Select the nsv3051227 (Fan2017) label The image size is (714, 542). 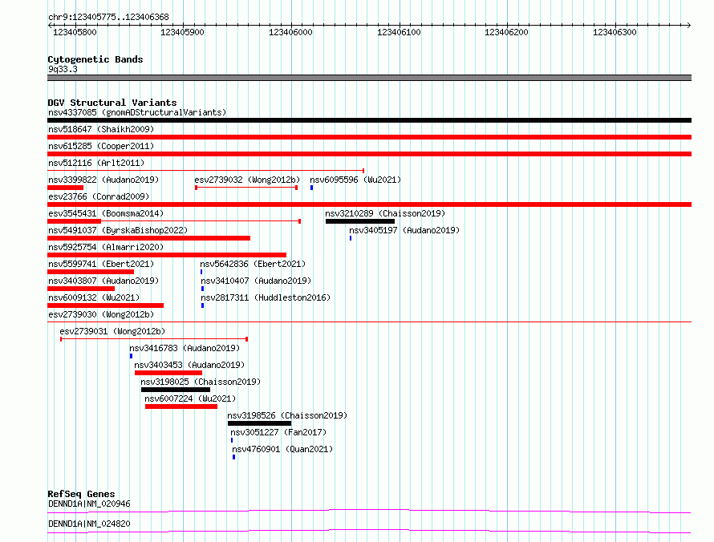[x=278, y=432]
